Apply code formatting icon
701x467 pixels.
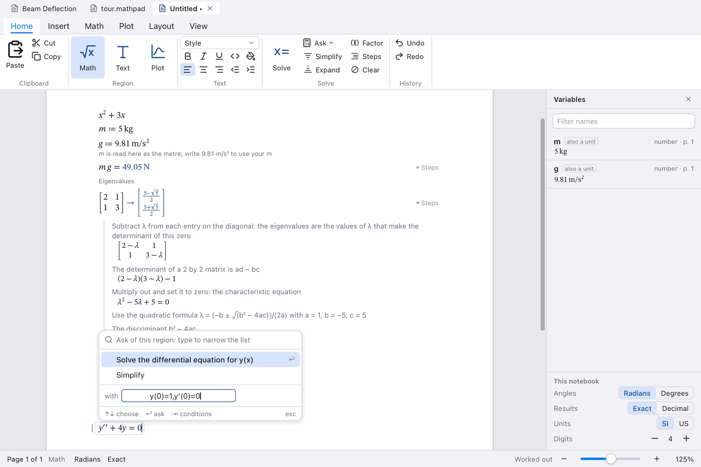click(235, 56)
